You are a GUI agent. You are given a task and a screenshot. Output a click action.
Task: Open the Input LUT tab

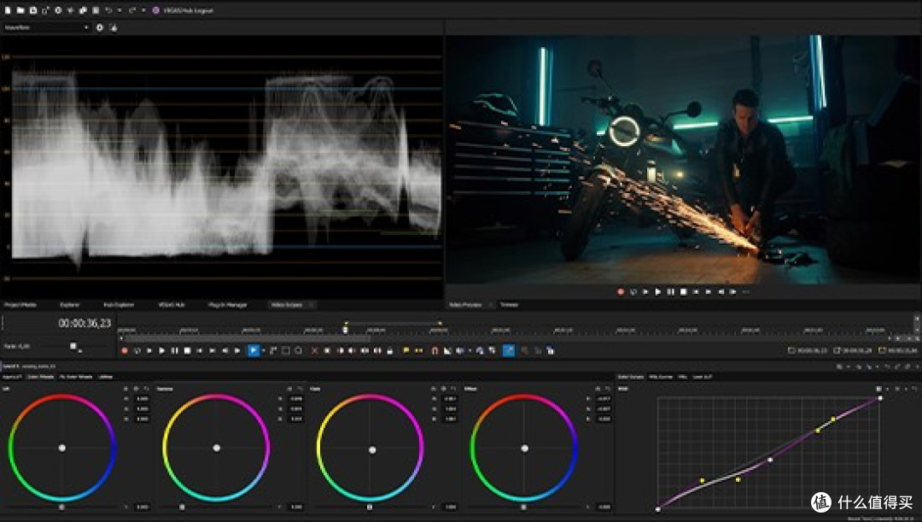point(12,377)
